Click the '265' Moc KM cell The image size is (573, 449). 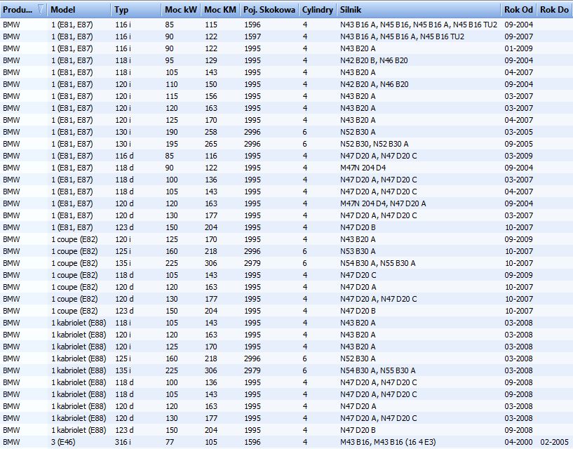[x=211, y=144]
